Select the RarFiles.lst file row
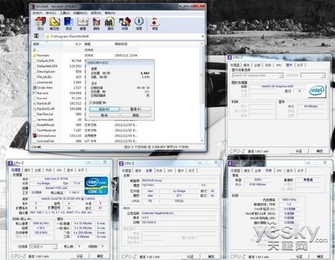The image size is (335, 260). click(86, 114)
